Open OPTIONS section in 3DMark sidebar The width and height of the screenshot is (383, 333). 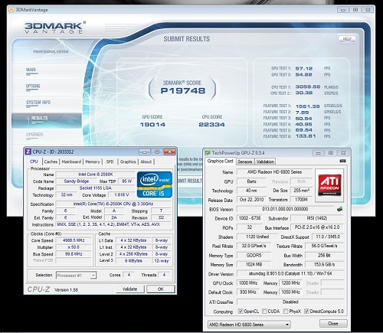(x=33, y=86)
